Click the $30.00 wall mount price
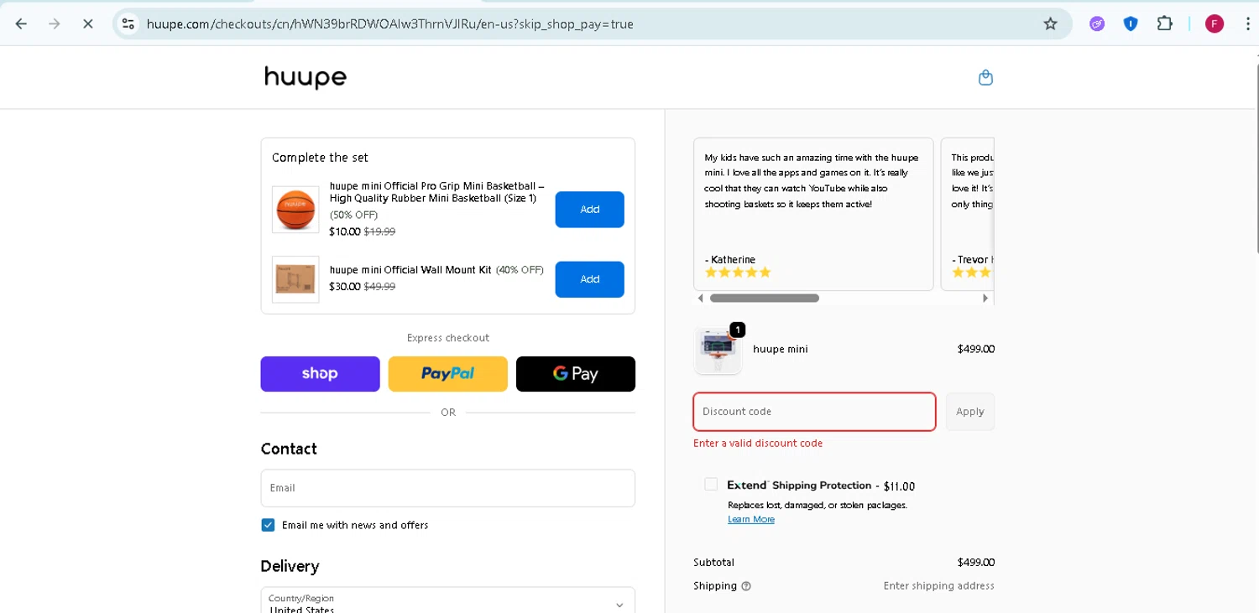The height and width of the screenshot is (613, 1259). coord(345,287)
